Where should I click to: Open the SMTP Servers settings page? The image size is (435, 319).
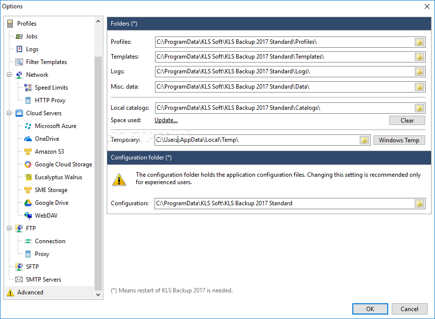coord(44,279)
